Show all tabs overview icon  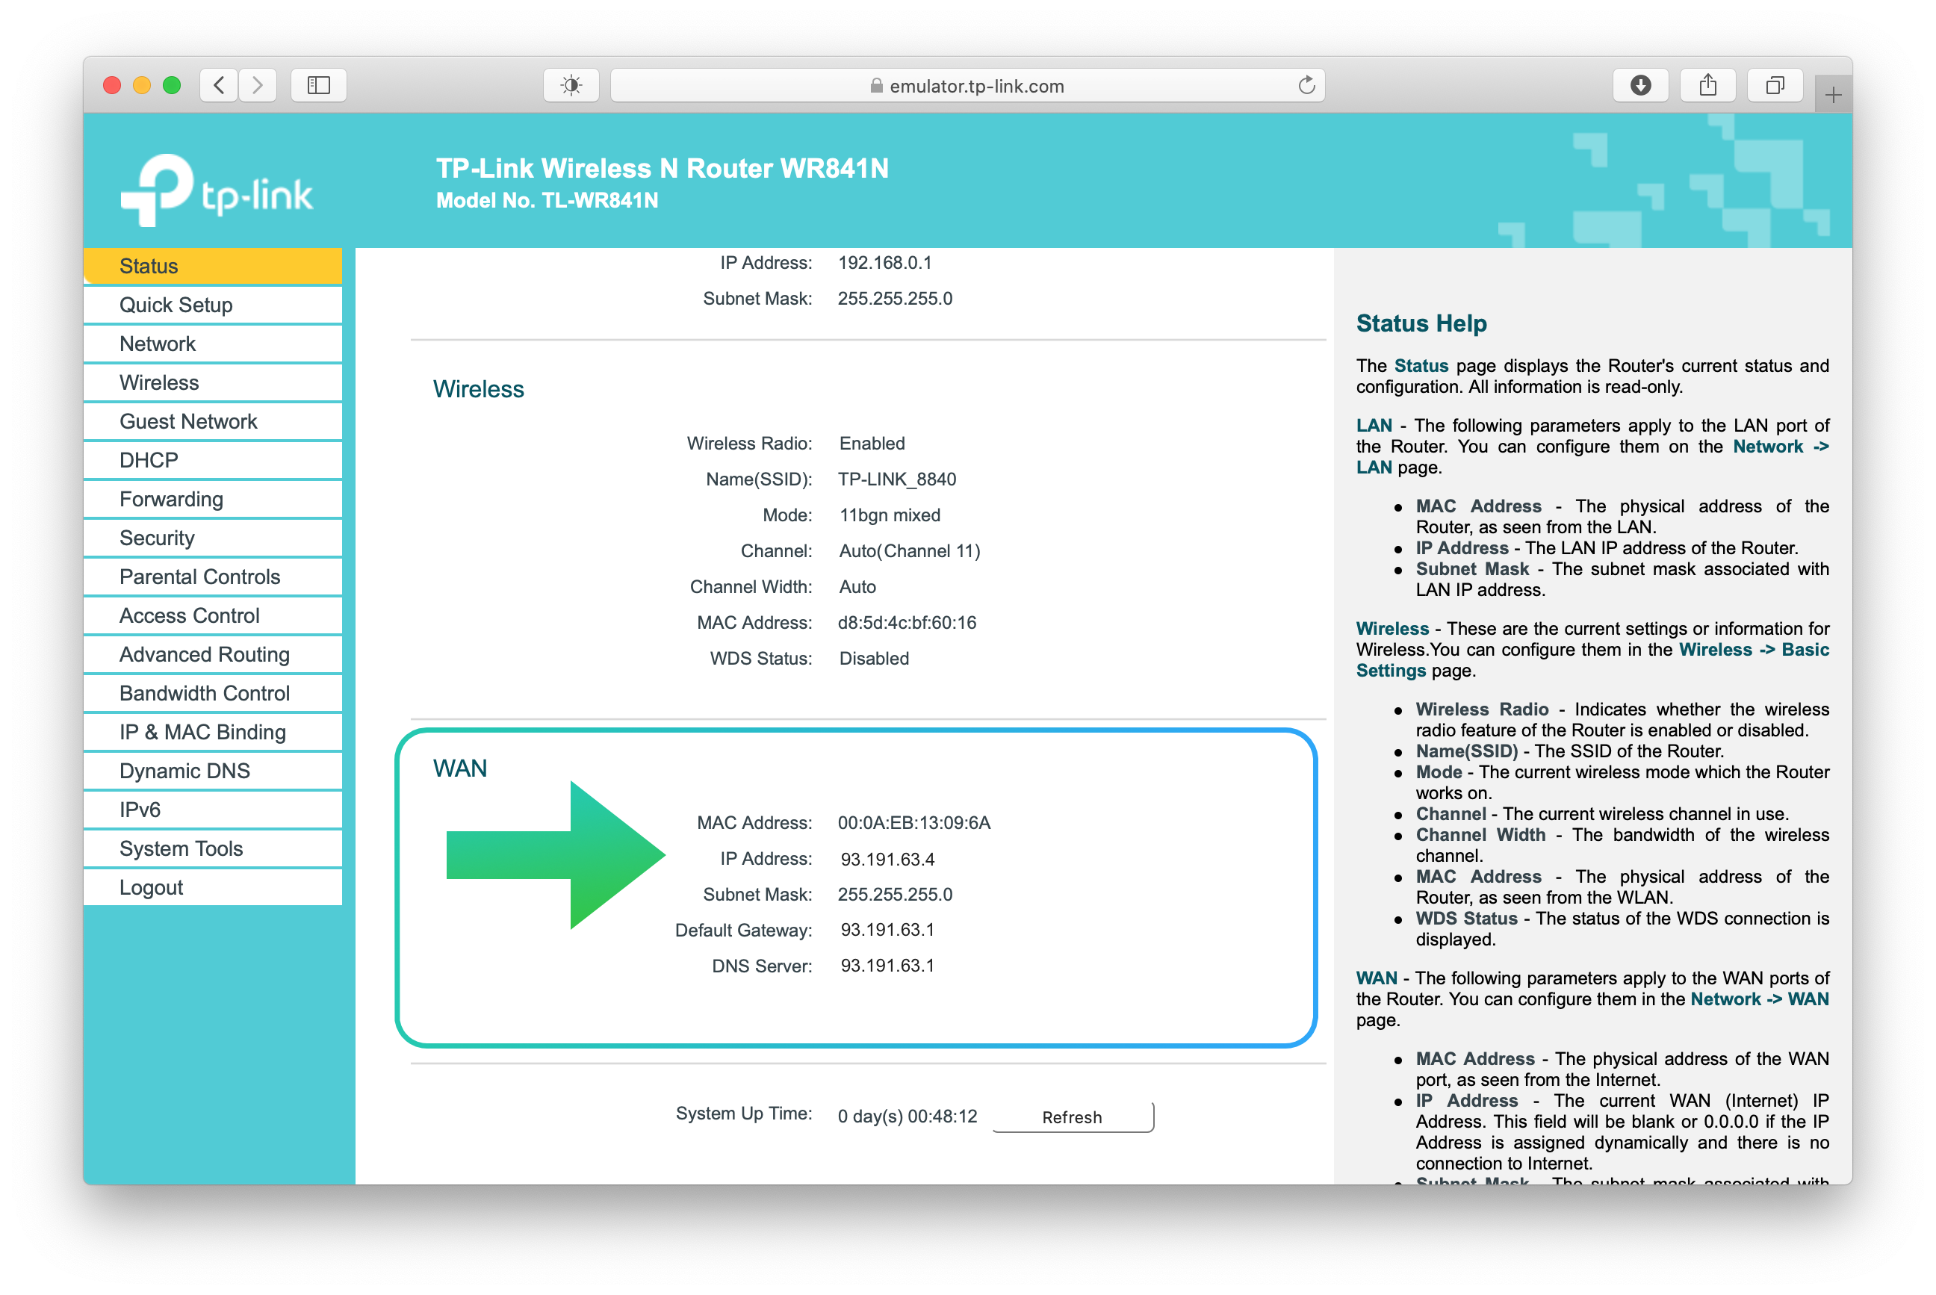click(x=1775, y=85)
